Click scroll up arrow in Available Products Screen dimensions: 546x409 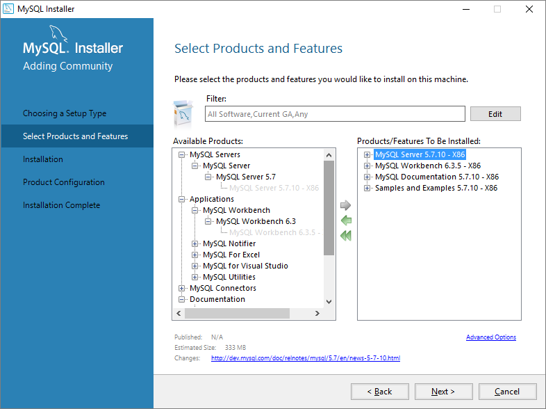click(x=329, y=155)
